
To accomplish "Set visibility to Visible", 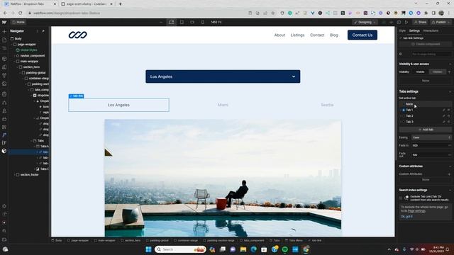I will click(x=420, y=72).
